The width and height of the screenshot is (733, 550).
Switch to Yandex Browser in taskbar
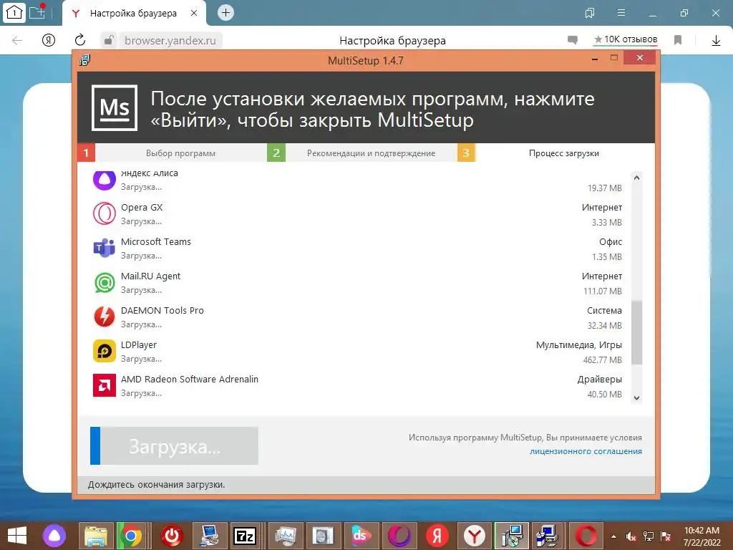point(475,536)
